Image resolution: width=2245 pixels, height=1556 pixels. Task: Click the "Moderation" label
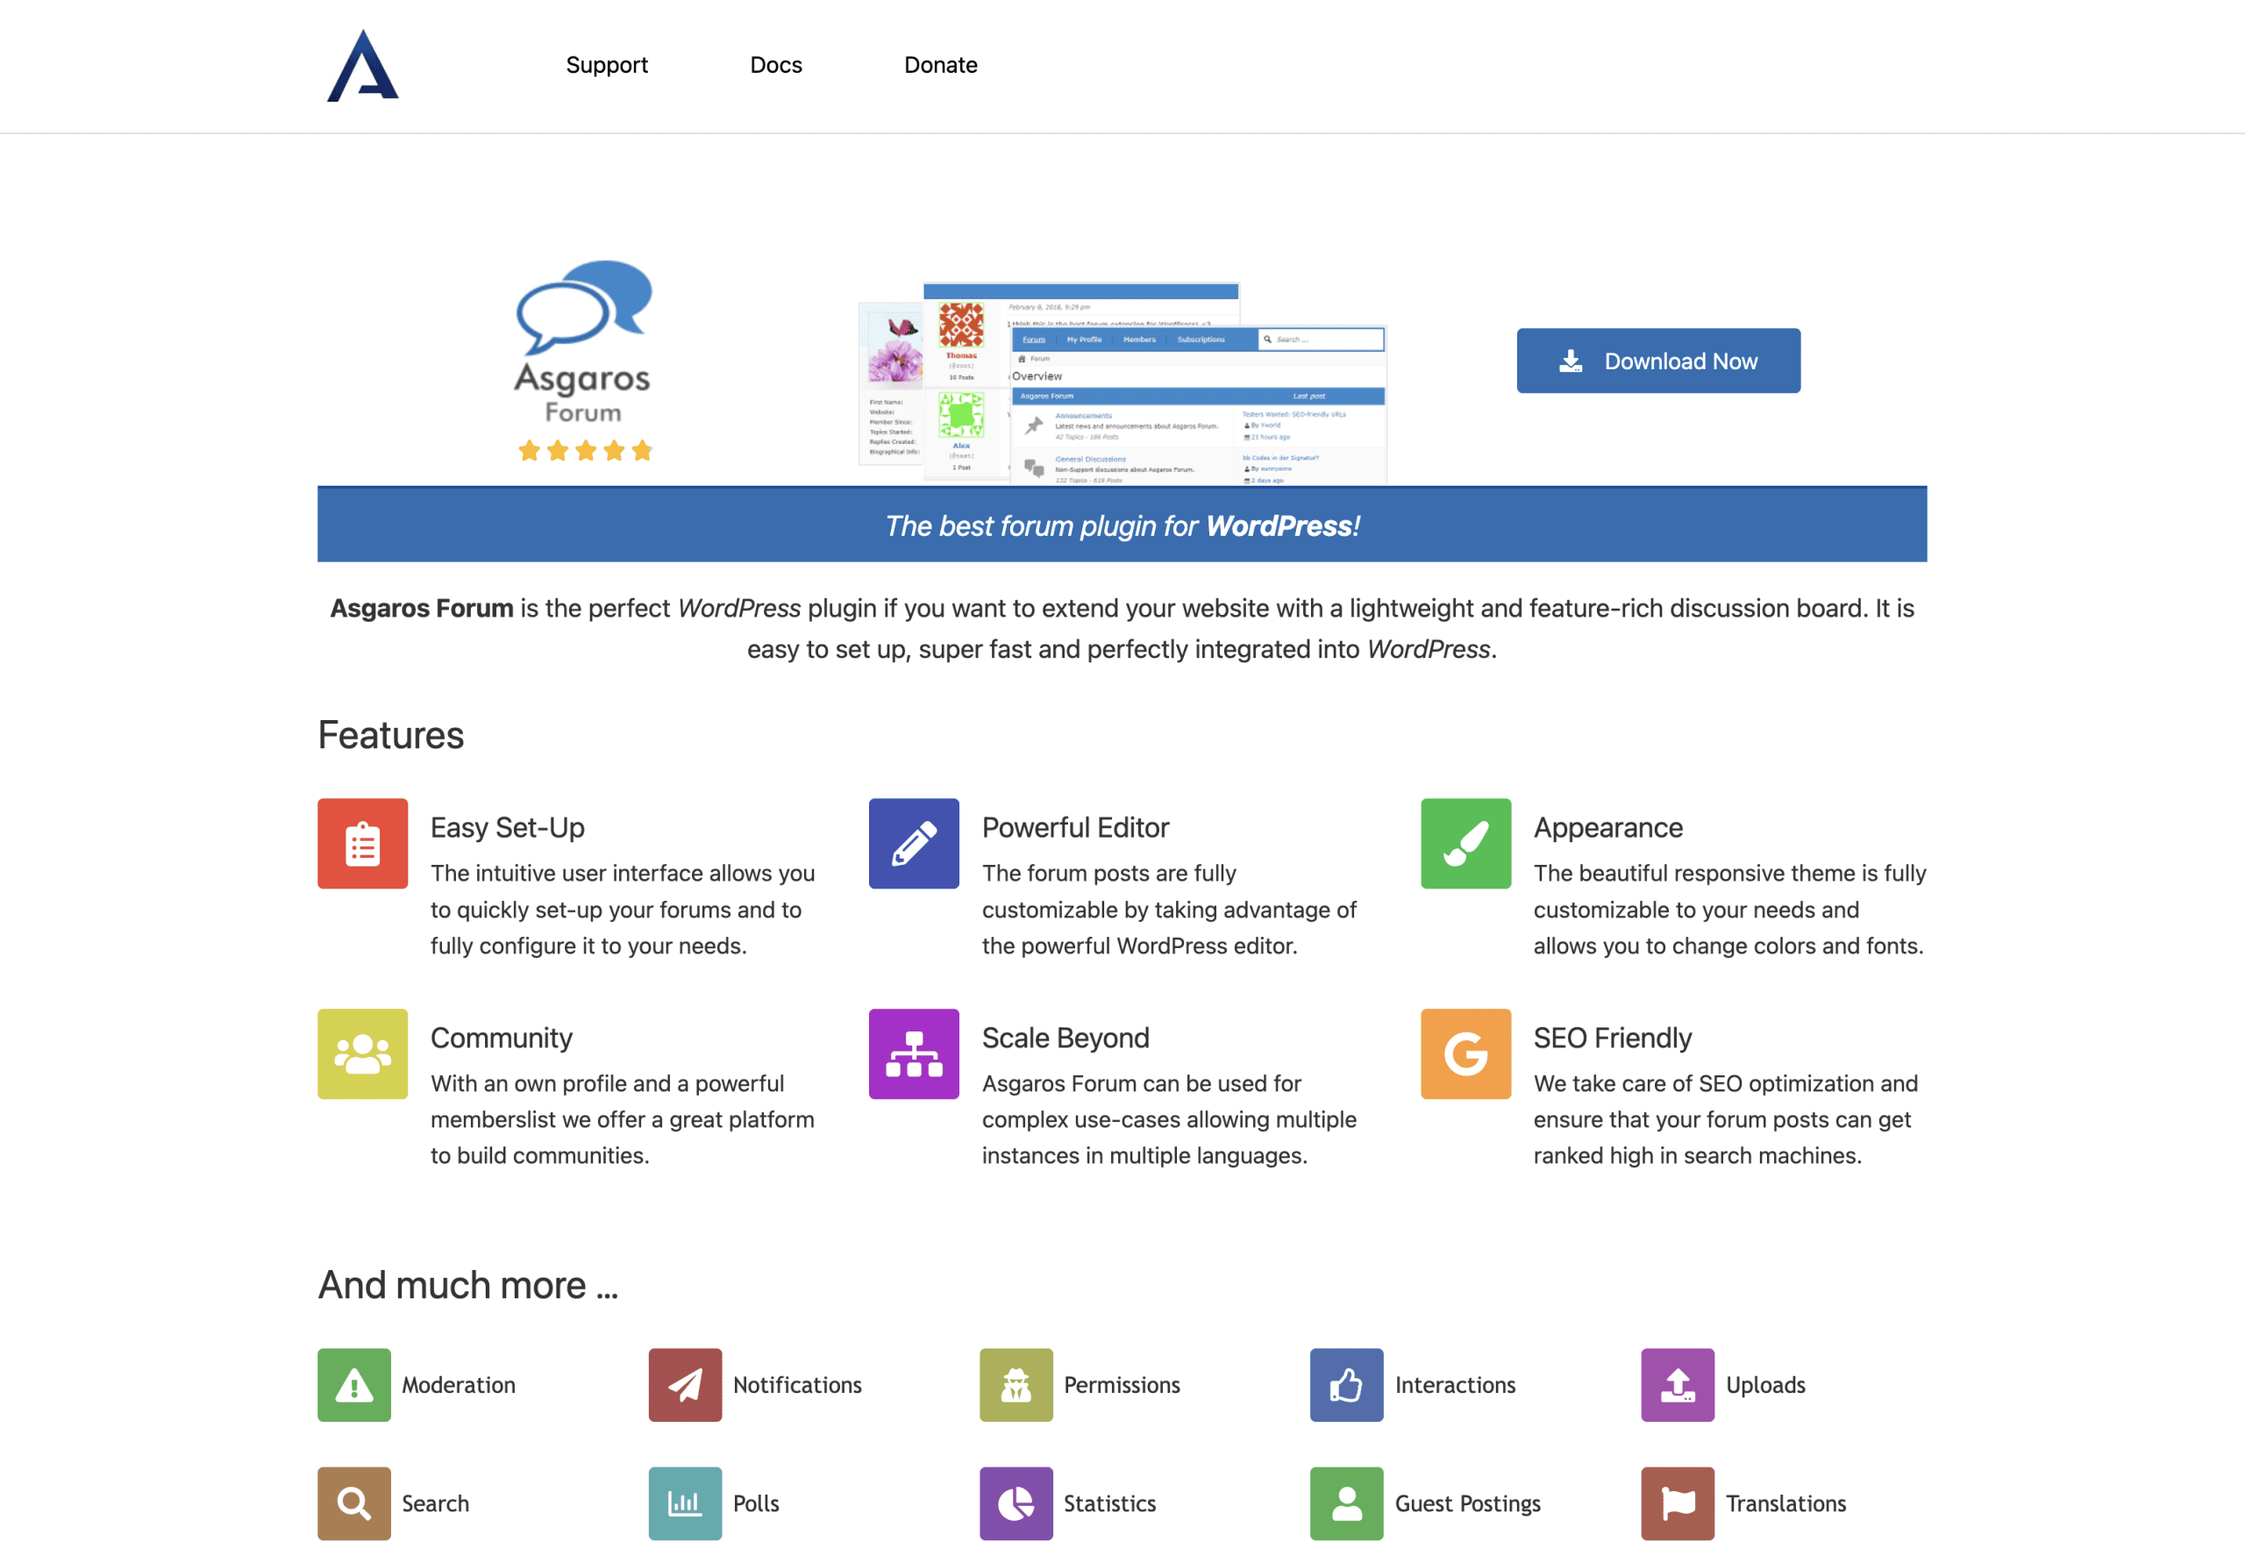click(458, 1385)
